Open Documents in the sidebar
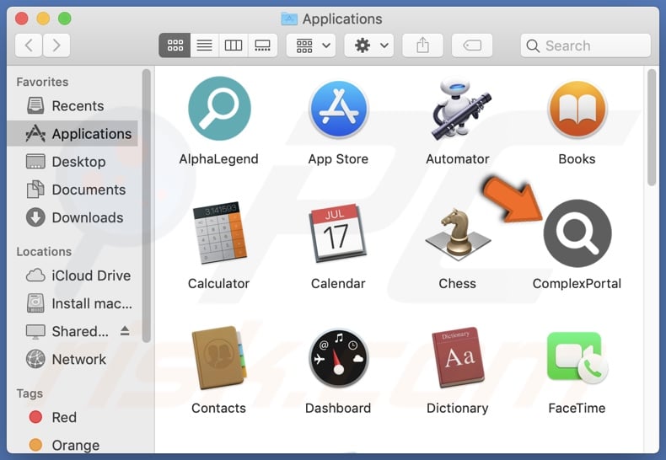 pos(73,190)
